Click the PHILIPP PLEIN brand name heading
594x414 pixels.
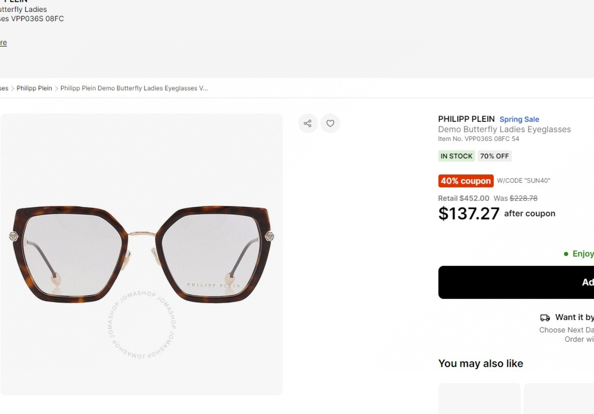[466, 119]
